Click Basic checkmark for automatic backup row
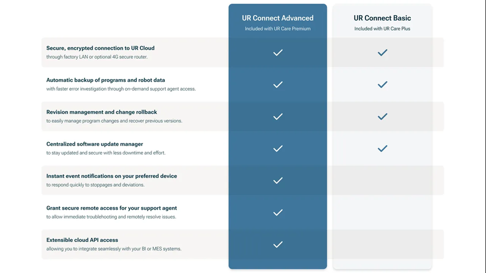Viewport: 486px width, 273px height. [x=382, y=84]
